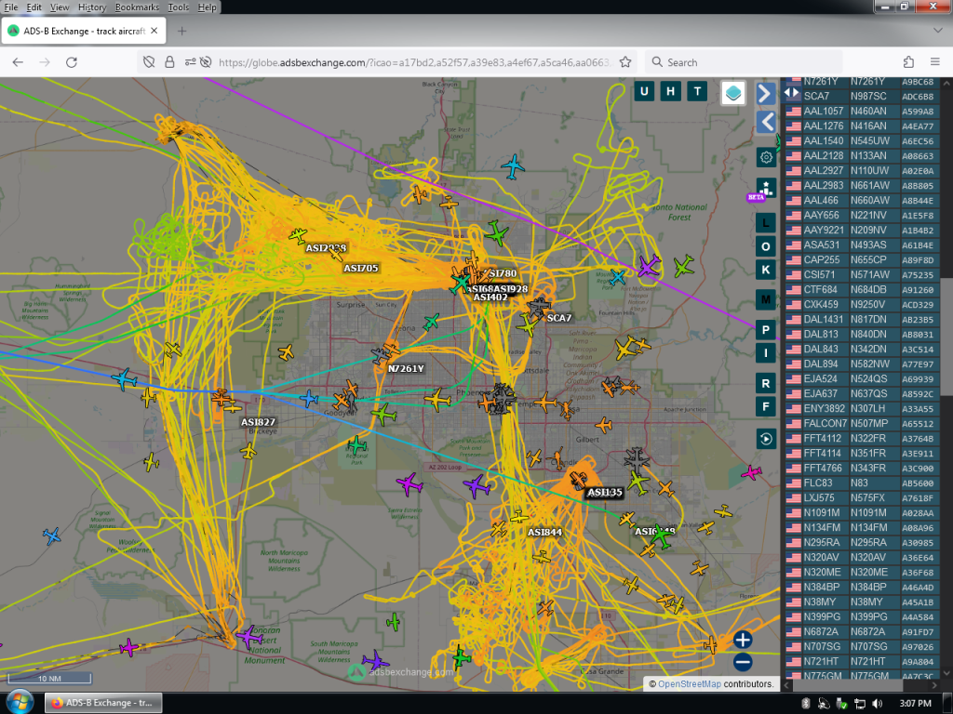Click the tracking protection shield icon
This screenshot has width=953, height=714.
(x=149, y=62)
